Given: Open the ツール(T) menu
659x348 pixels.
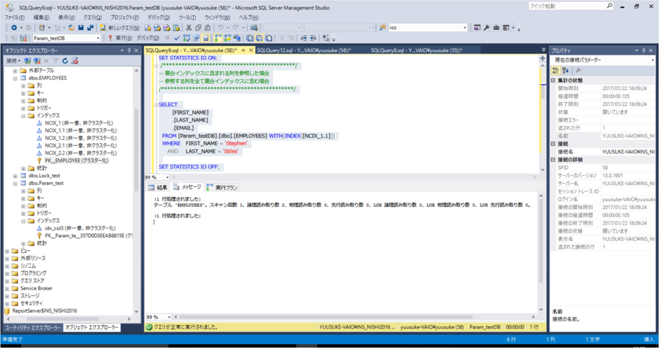Looking at the screenshot, I should [187, 17].
